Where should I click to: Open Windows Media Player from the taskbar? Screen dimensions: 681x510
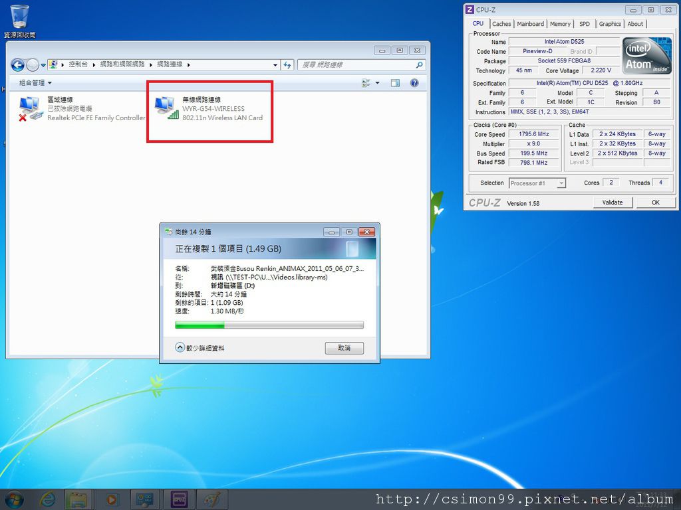point(111,499)
